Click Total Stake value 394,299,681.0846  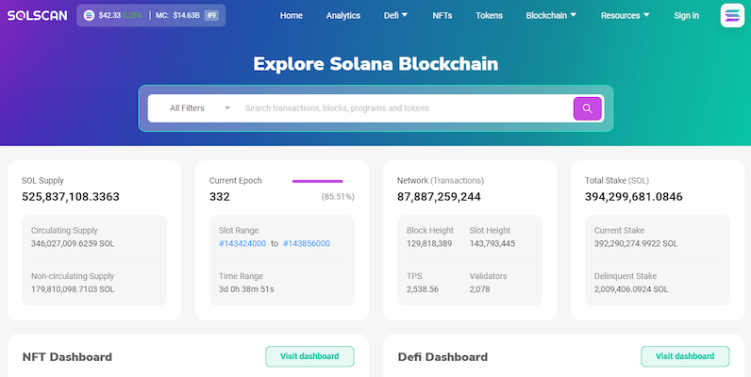pyautogui.click(x=634, y=197)
